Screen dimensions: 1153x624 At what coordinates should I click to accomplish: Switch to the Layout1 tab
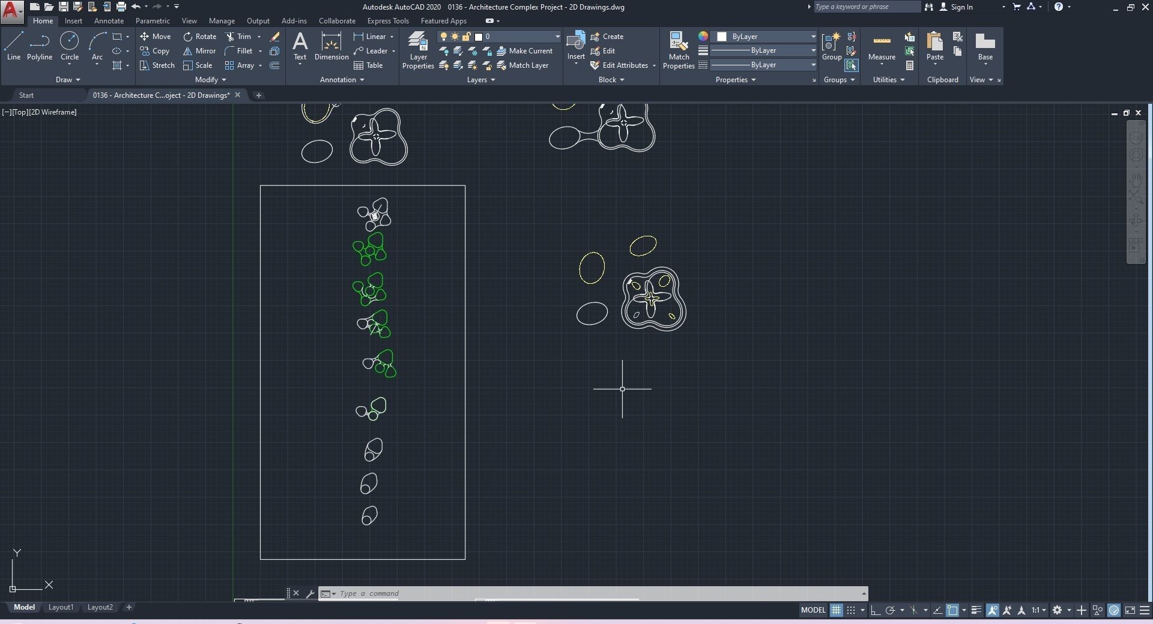[61, 607]
